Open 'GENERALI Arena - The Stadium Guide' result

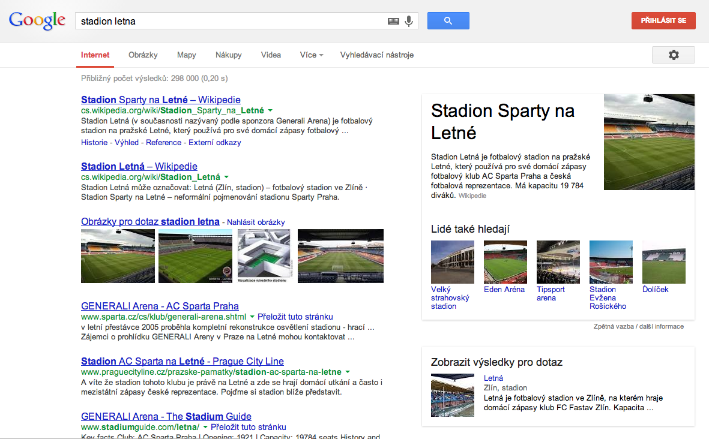click(x=166, y=416)
